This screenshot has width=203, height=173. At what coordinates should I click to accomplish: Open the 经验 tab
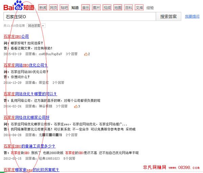tap(150, 8)
